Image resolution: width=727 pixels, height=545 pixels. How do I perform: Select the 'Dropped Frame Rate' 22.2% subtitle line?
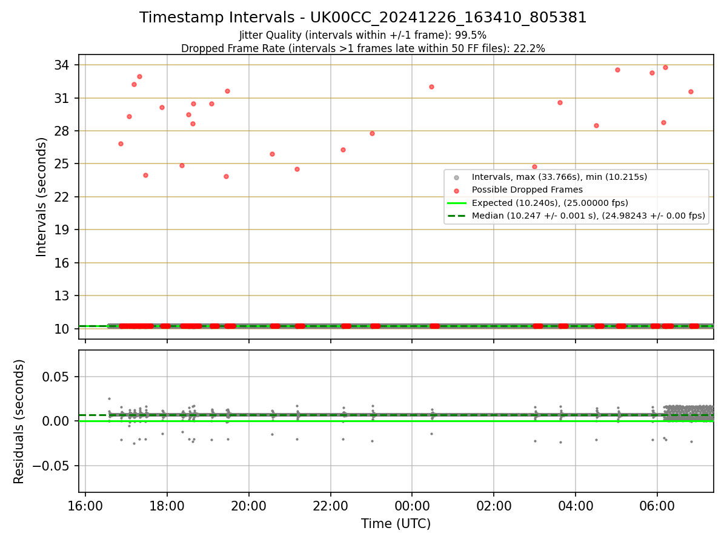[x=363, y=48]
